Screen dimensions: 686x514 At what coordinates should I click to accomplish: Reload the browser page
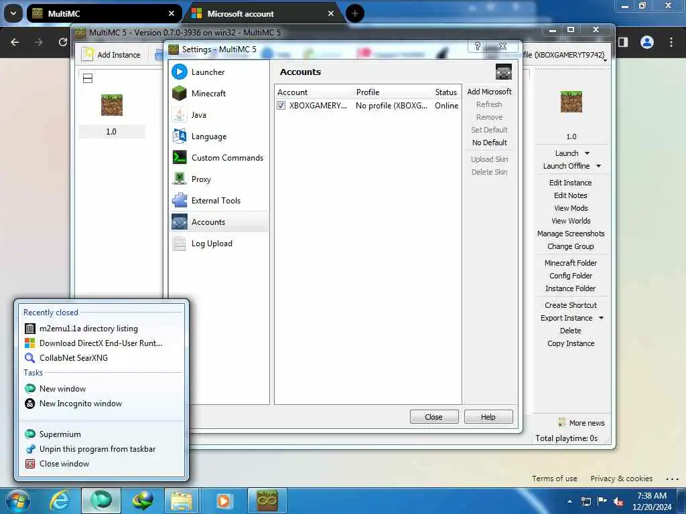[x=62, y=42]
